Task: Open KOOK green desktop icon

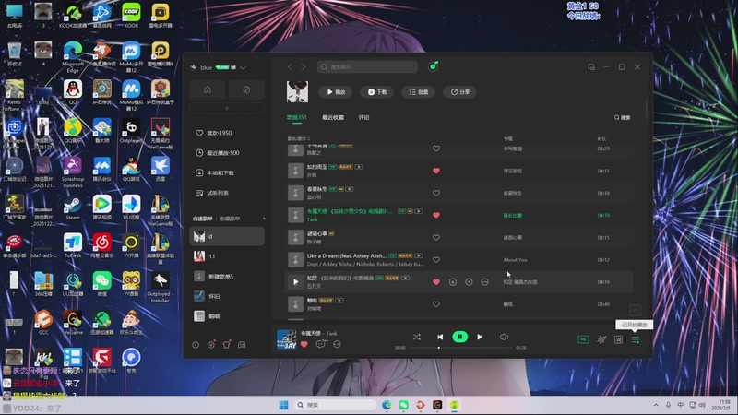Action: 131,15
